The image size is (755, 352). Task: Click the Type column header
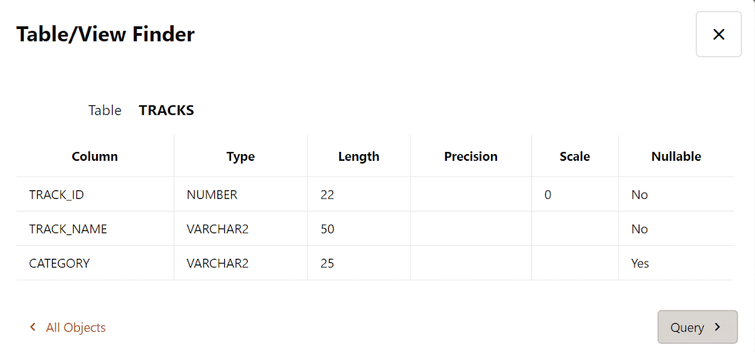coord(240,157)
